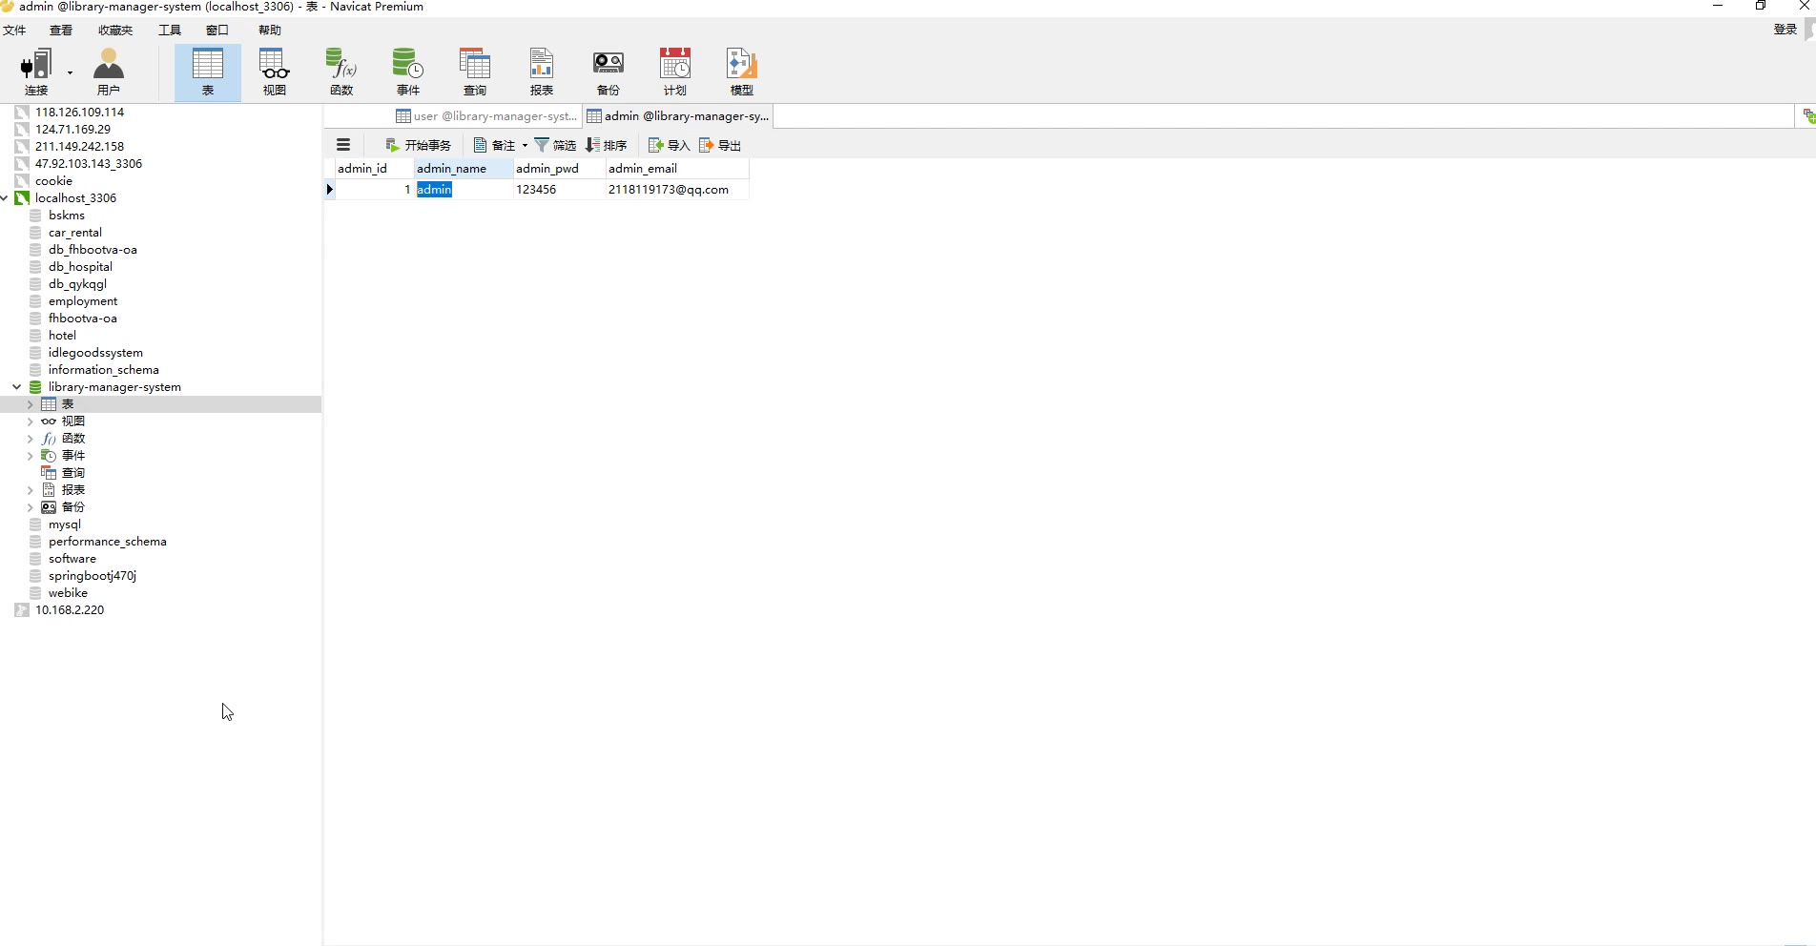
Task: Click 登录 login button
Action: click(x=1785, y=30)
